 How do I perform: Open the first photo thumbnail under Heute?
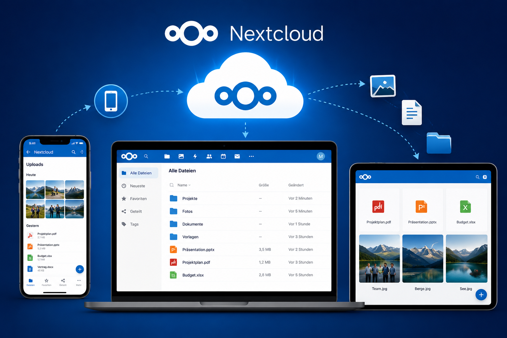coord(35,189)
